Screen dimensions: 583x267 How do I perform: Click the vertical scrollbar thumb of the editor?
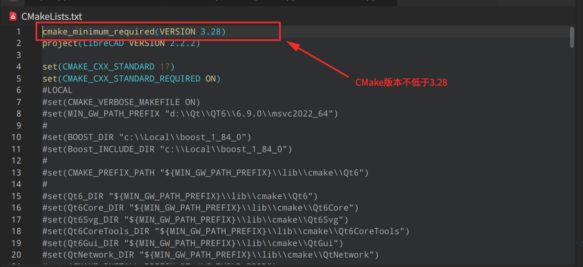click(x=572, y=38)
